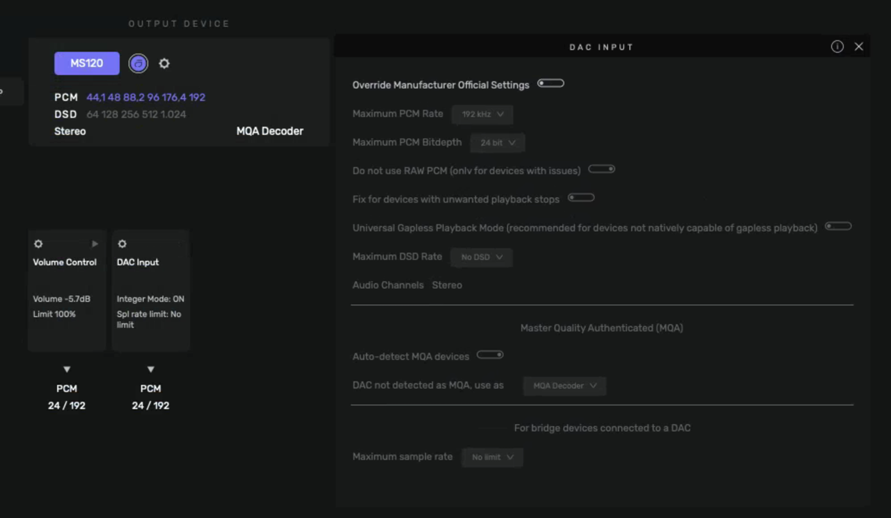The height and width of the screenshot is (518, 891).
Task: Open DAC Input gear settings
Action: click(123, 244)
